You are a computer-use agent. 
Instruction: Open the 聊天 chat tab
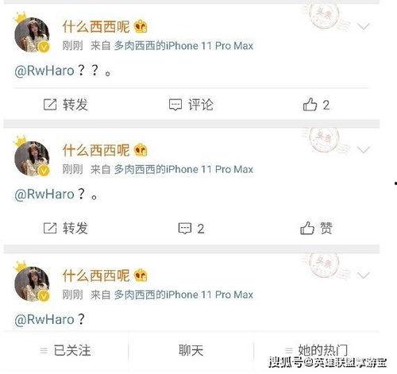click(x=191, y=351)
